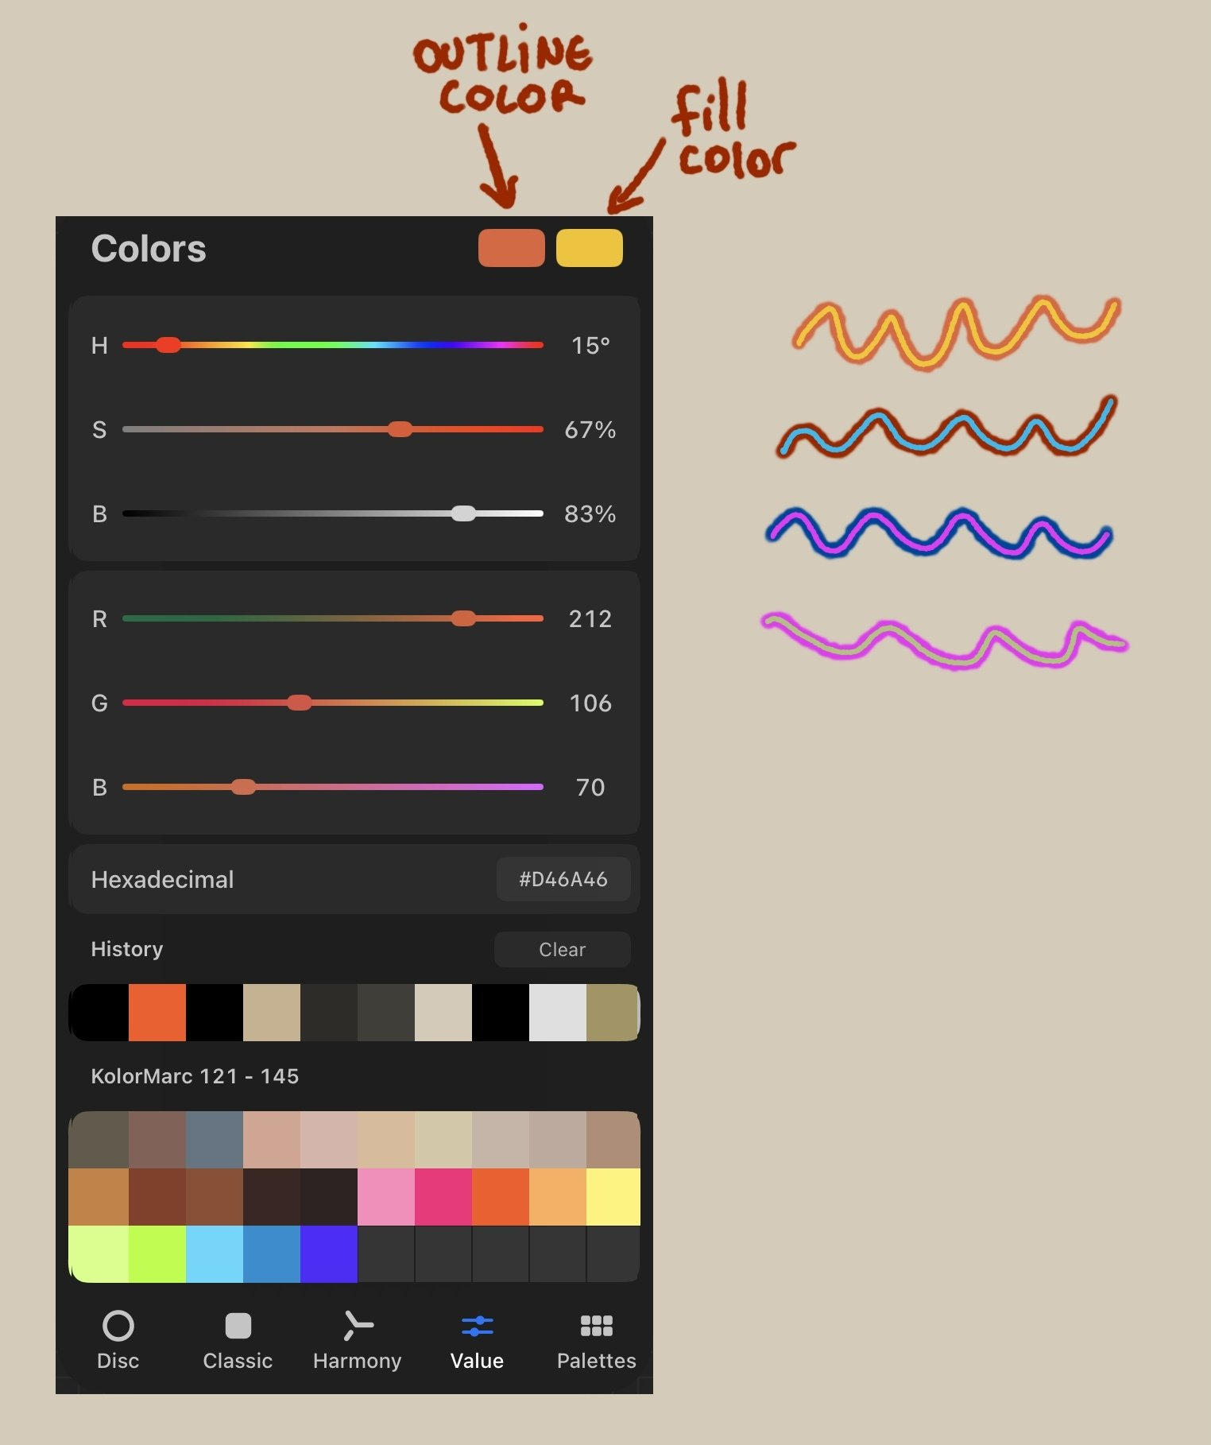Choose the indigo blue palette swatch

pyautogui.click(x=329, y=1254)
